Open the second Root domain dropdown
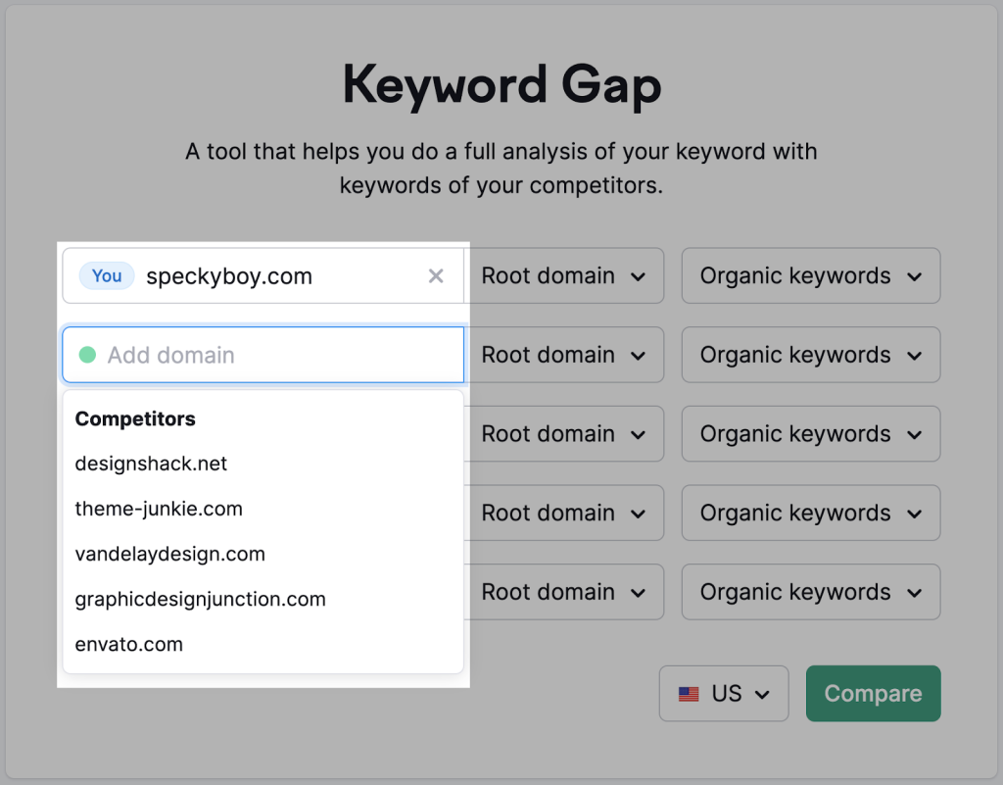The image size is (1003, 785). pyautogui.click(x=566, y=355)
